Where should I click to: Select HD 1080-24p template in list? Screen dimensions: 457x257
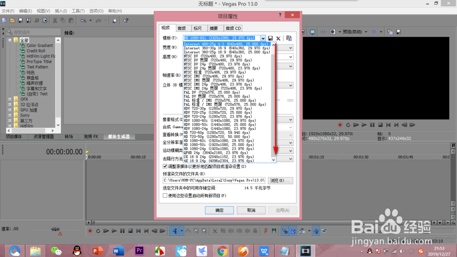(218, 149)
